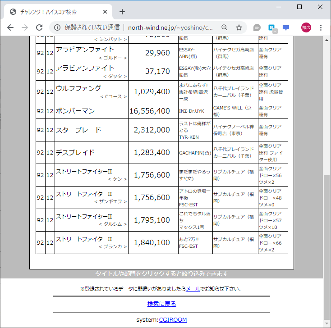Click the score 1,029,400
The width and height of the screenshot is (331, 328).
pyautogui.click(x=152, y=92)
